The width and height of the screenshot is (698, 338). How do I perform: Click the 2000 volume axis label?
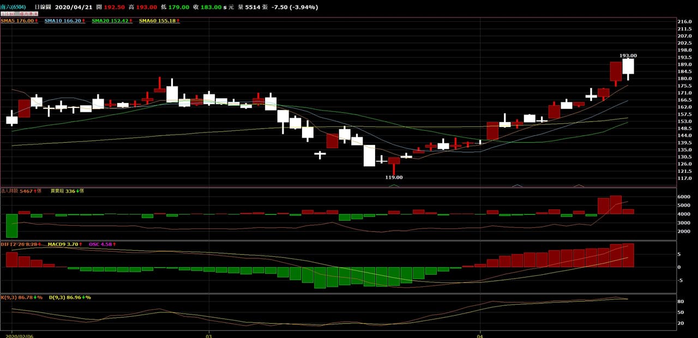(683, 232)
